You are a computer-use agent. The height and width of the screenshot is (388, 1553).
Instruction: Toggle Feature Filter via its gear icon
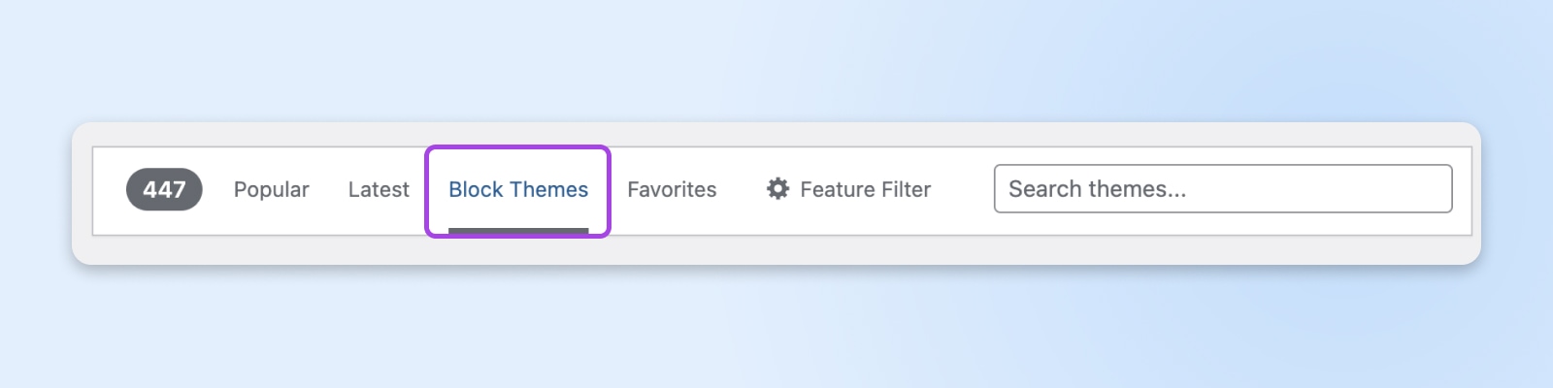pos(777,189)
